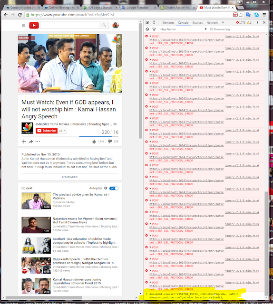Show more hidden DevTools tabs chevron

223,23
